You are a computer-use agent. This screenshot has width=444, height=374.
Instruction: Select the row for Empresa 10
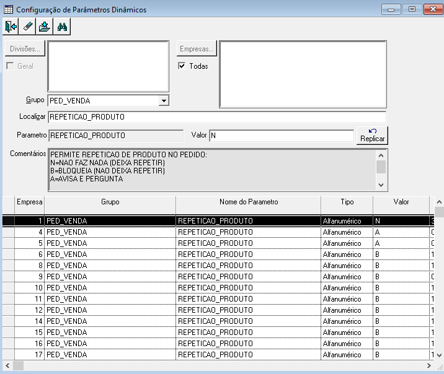(x=218, y=288)
